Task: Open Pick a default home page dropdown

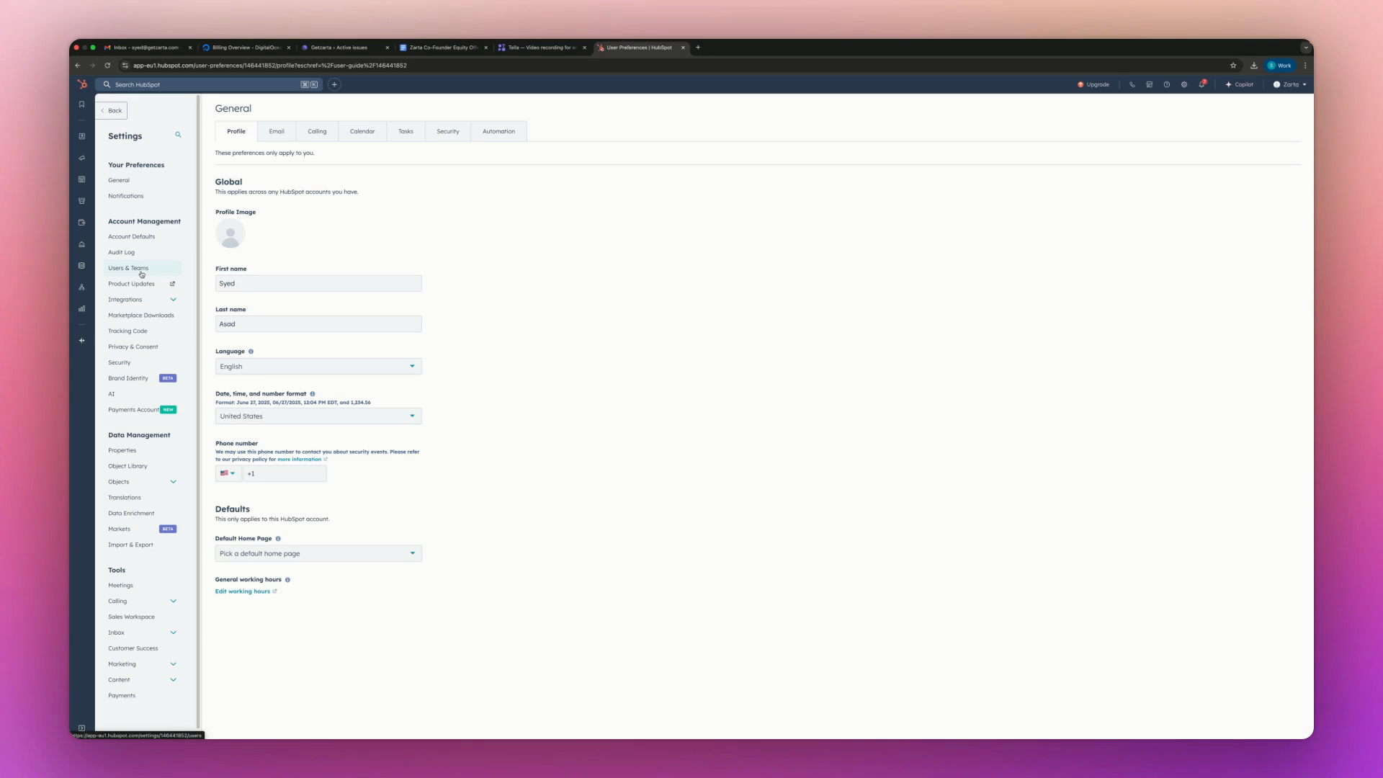Action: (x=318, y=553)
